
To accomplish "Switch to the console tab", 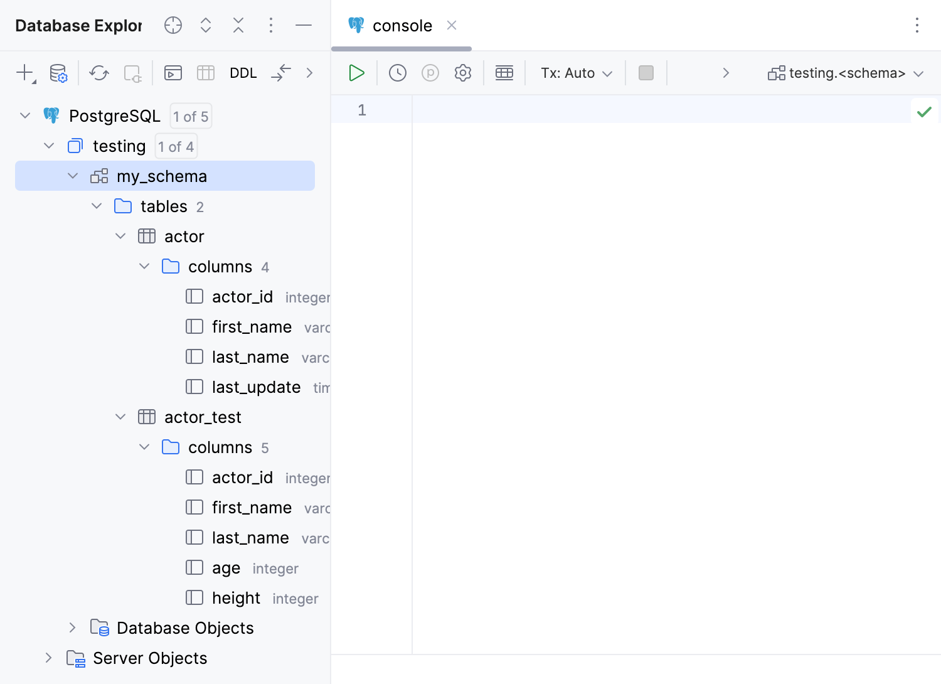I will coord(401,25).
